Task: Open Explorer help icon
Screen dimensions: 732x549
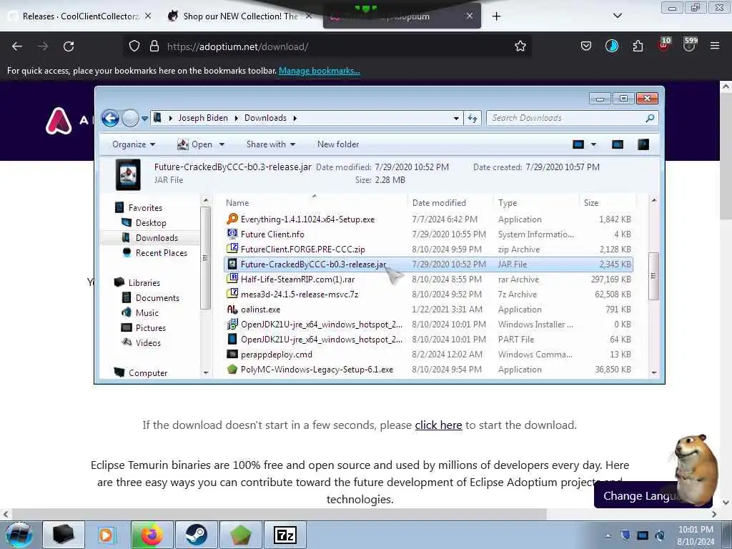Action: 643,144
